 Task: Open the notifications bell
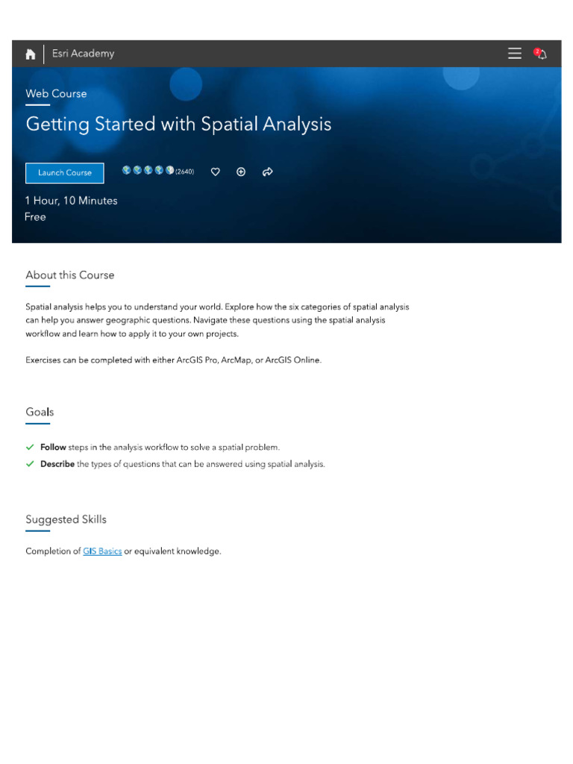(x=540, y=54)
